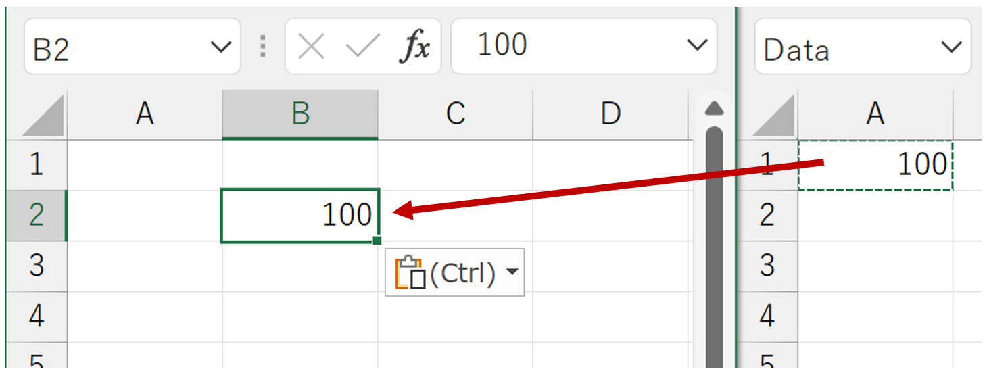Click the vertical scrollbar thumb
Image resolution: width=987 pixels, height=373 pixels.
point(715,237)
